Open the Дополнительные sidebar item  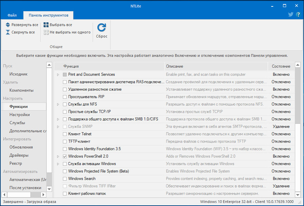click(28, 131)
